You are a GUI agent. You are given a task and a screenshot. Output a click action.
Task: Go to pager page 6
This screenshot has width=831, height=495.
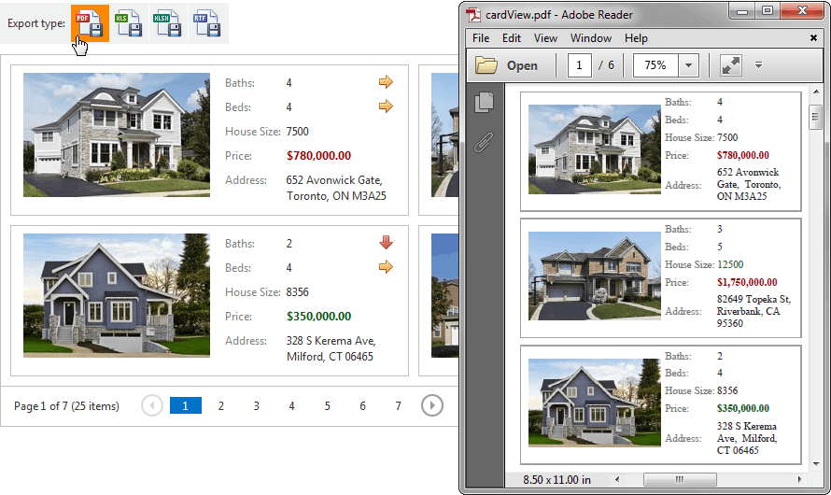(x=362, y=406)
